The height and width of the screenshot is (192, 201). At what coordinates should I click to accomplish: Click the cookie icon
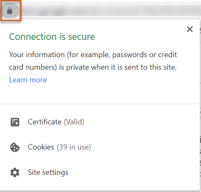point(15,147)
